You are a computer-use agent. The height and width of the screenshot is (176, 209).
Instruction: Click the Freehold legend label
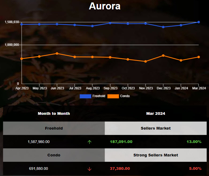click(99, 96)
